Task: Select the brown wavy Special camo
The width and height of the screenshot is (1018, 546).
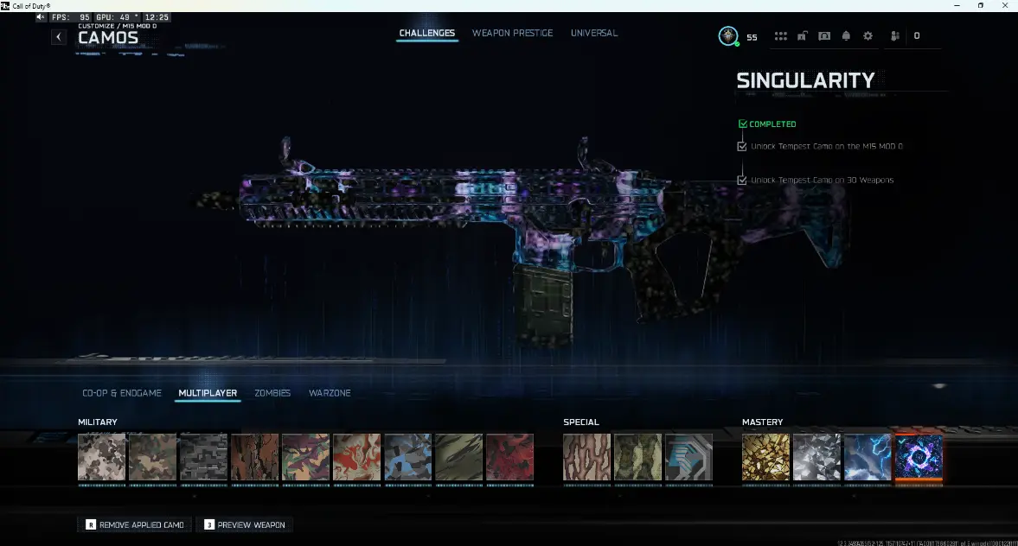Action: tap(587, 458)
